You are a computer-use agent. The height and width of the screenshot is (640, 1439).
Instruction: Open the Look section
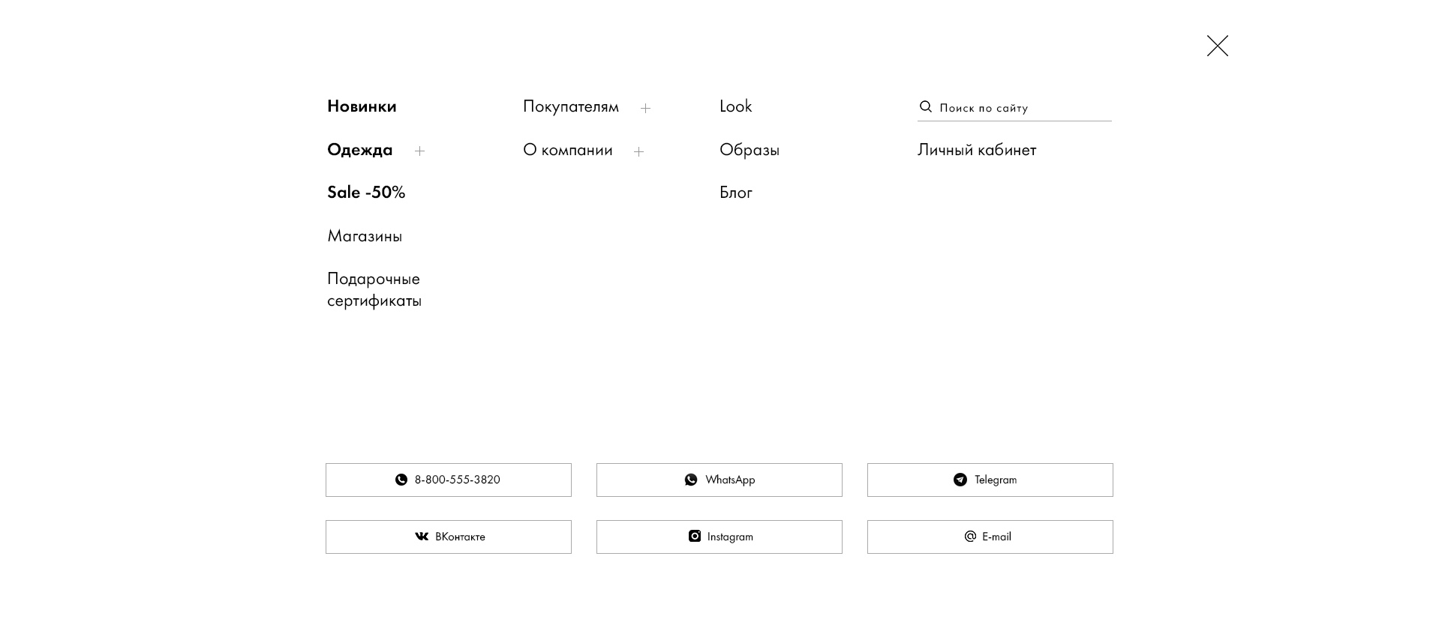(x=735, y=106)
